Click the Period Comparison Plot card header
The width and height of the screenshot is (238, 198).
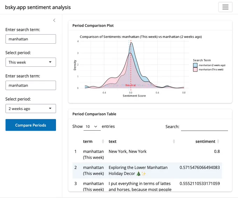point(150,25)
